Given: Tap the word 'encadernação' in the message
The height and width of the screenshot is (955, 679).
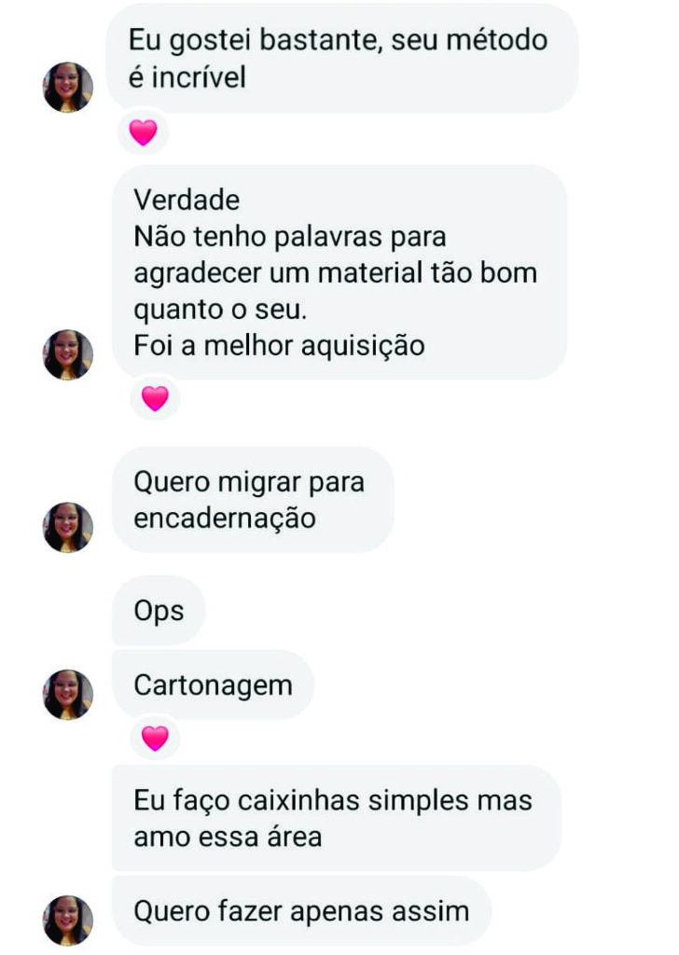Looking at the screenshot, I should pyautogui.click(x=225, y=519).
